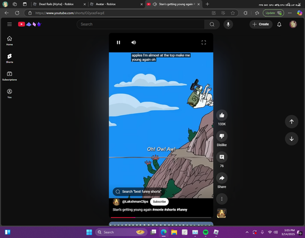Screen dimensions: 305x238
Task: Share this Short
Action: 221,178
